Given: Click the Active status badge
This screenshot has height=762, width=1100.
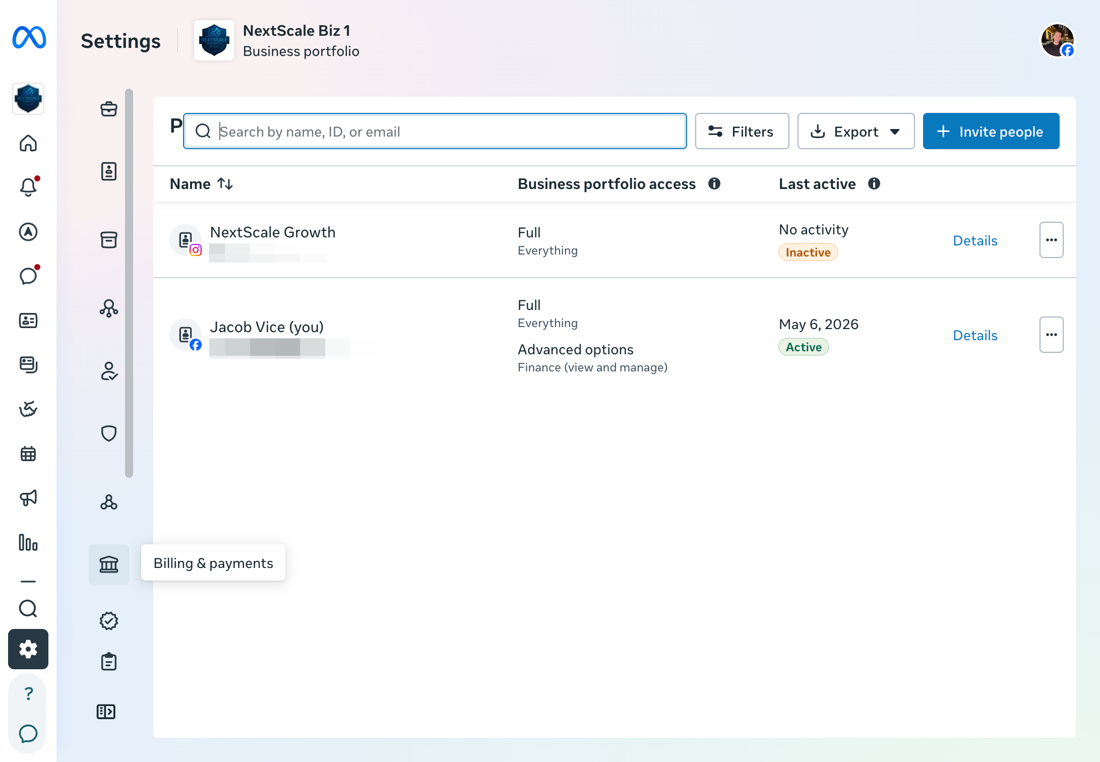Looking at the screenshot, I should point(804,347).
